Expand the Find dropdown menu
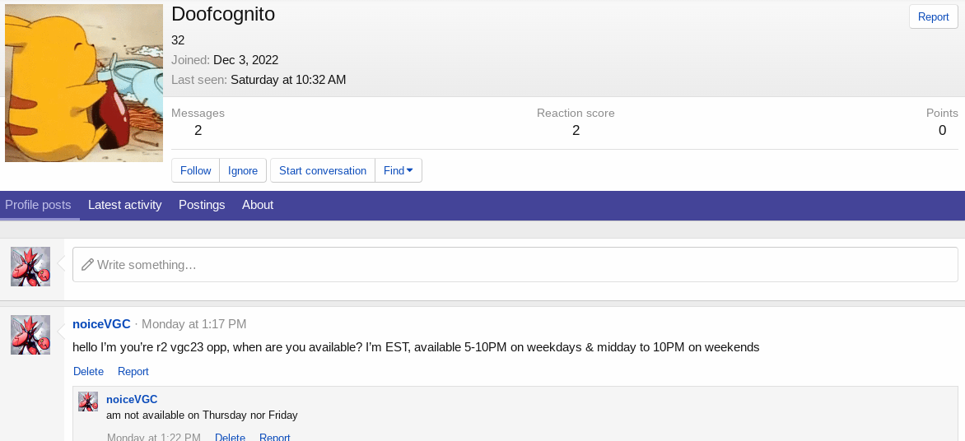The image size is (965, 441). [399, 170]
